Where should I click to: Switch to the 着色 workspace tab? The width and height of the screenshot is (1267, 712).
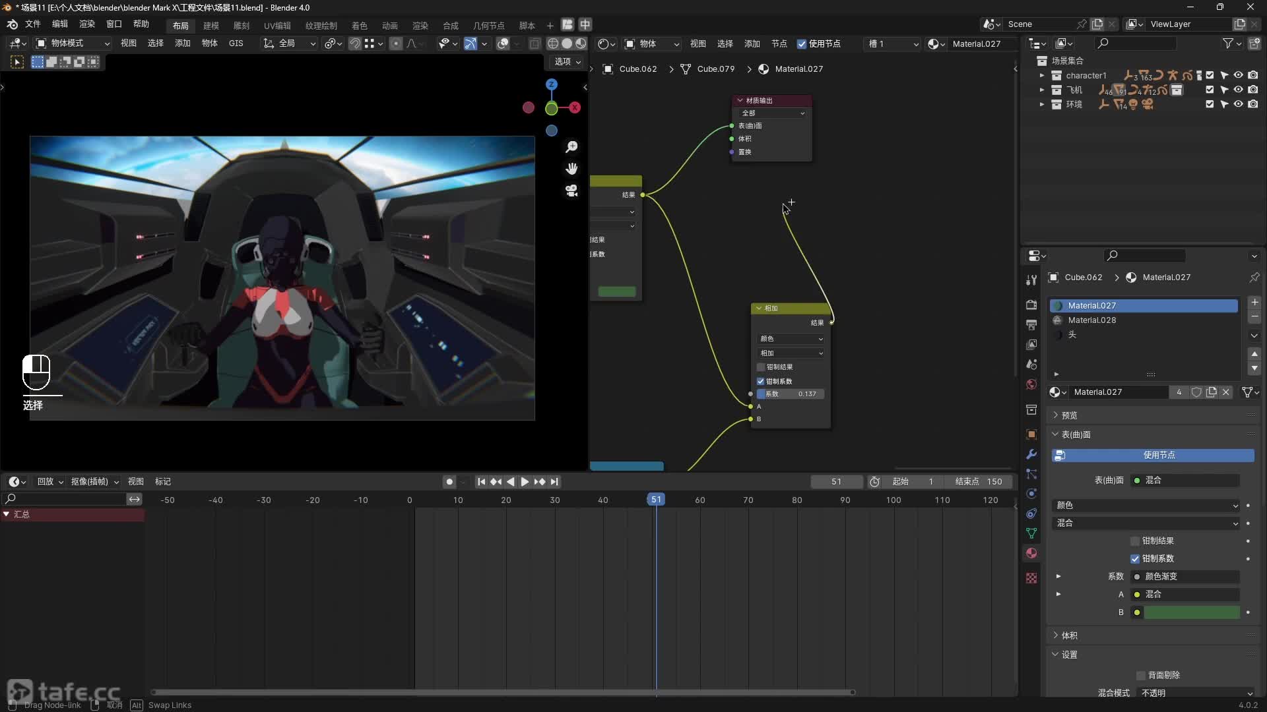[x=360, y=26]
